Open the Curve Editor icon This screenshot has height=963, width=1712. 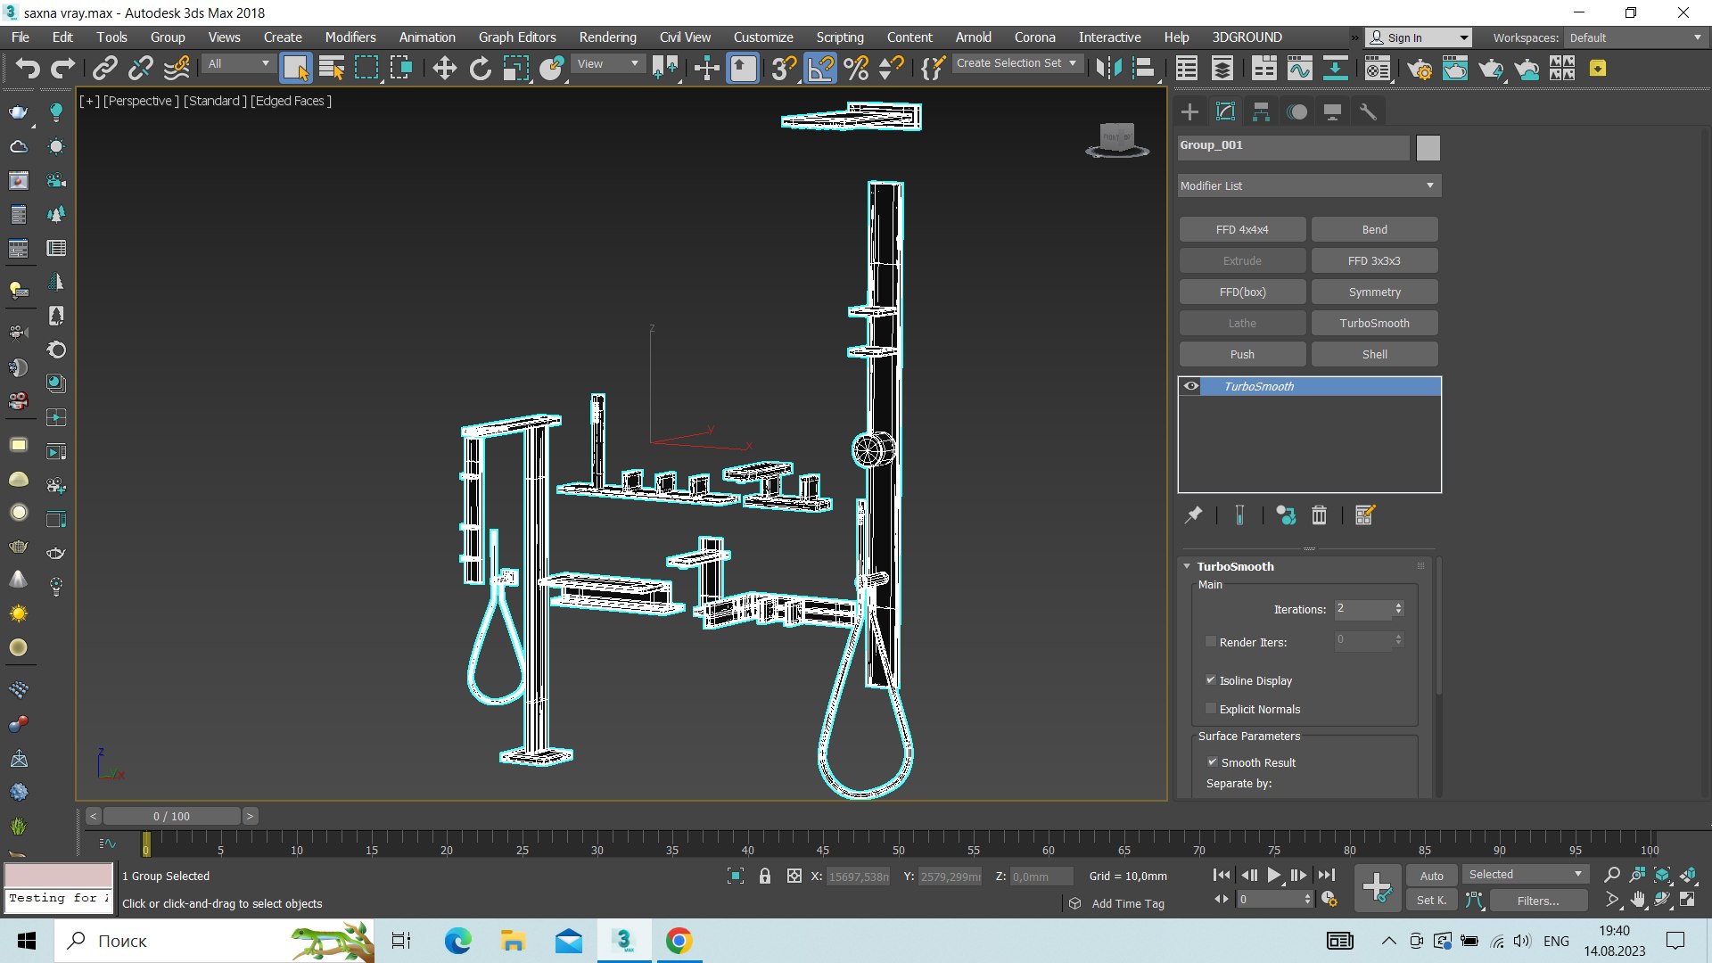[x=1299, y=68]
